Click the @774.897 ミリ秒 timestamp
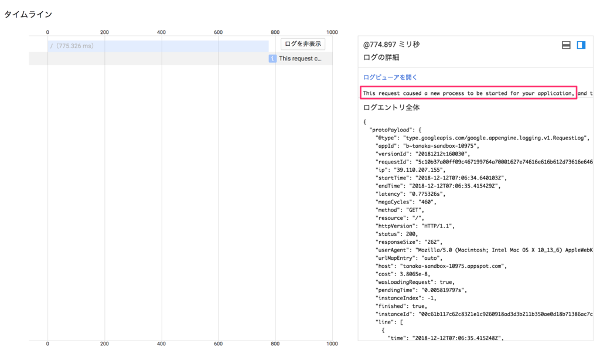600x350 pixels. point(391,45)
